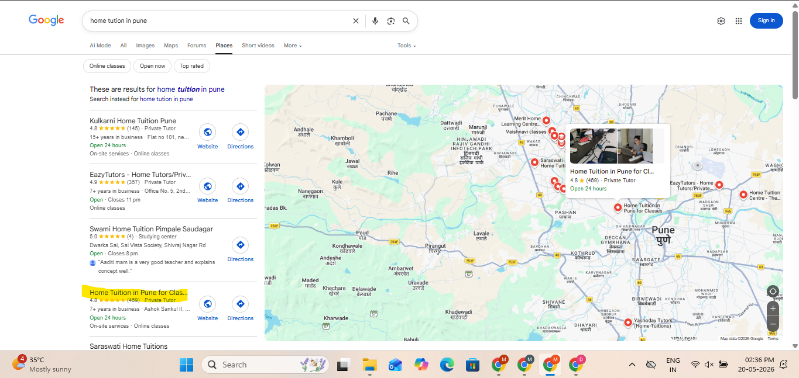The height and width of the screenshot is (378, 799).
Task: Open Microsoft Edge from taskbar
Action: [447, 365]
